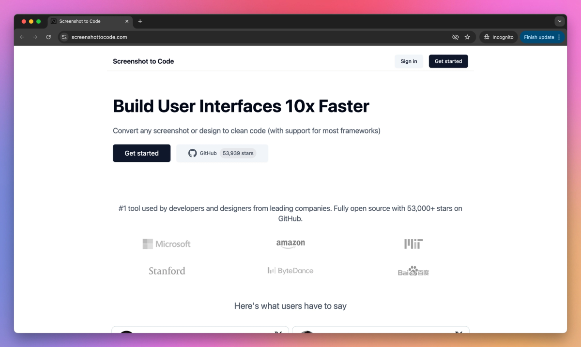Image resolution: width=581 pixels, height=347 pixels.
Task: Open site information icon in address bar
Action: coord(64,37)
